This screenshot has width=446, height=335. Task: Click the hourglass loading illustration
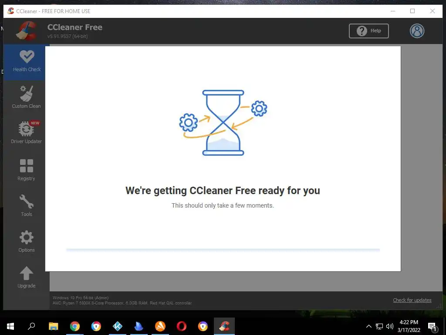click(x=223, y=123)
